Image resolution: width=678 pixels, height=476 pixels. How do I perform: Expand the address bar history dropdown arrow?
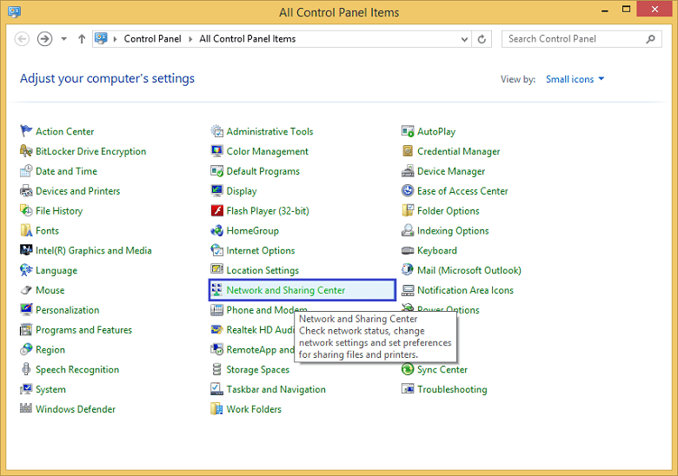pos(464,39)
